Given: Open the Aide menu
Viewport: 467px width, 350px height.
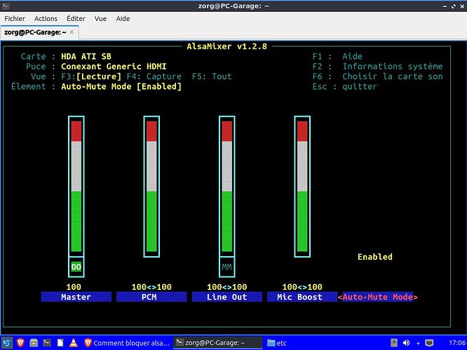Looking at the screenshot, I should [123, 18].
